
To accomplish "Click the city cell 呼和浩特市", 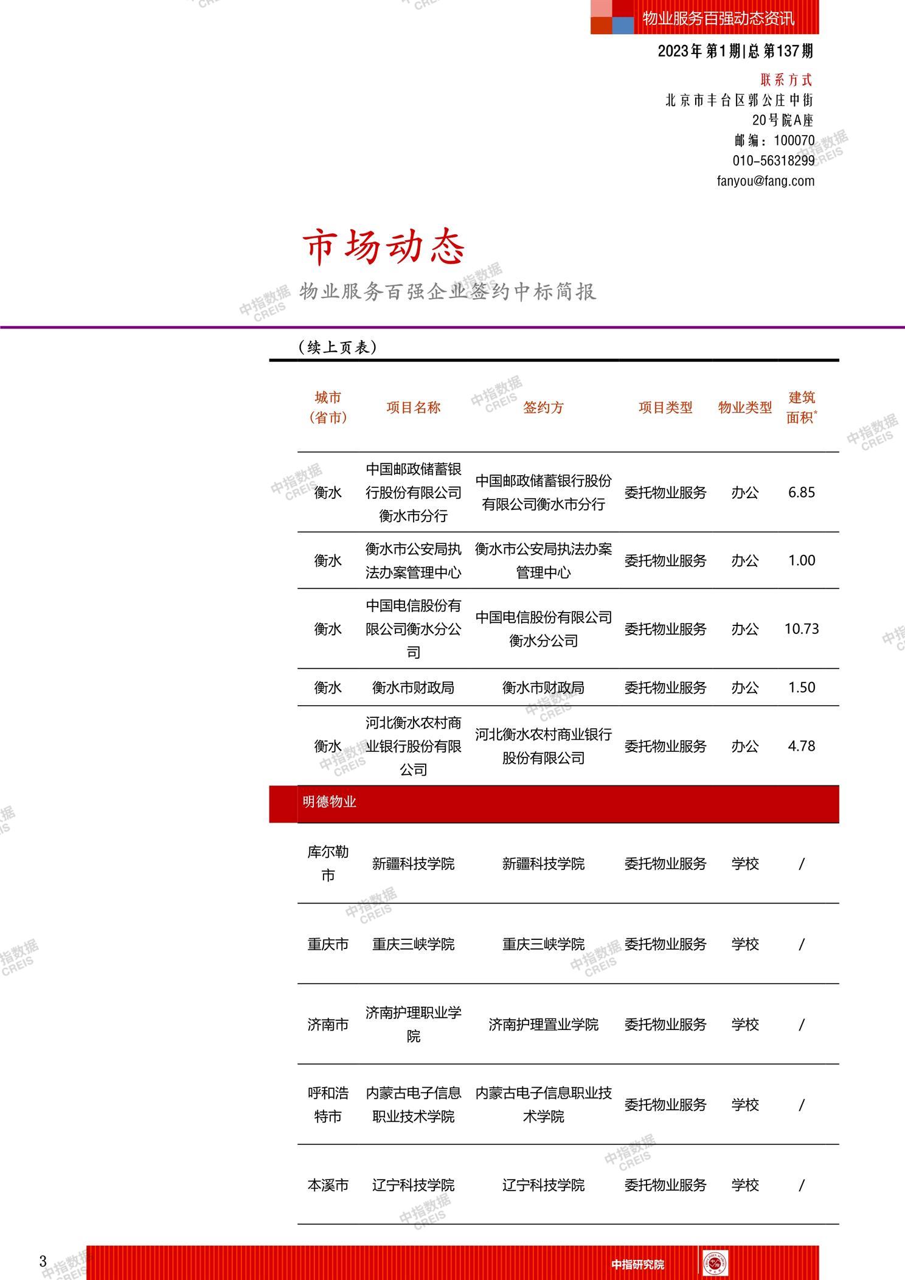I will pos(328,1105).
